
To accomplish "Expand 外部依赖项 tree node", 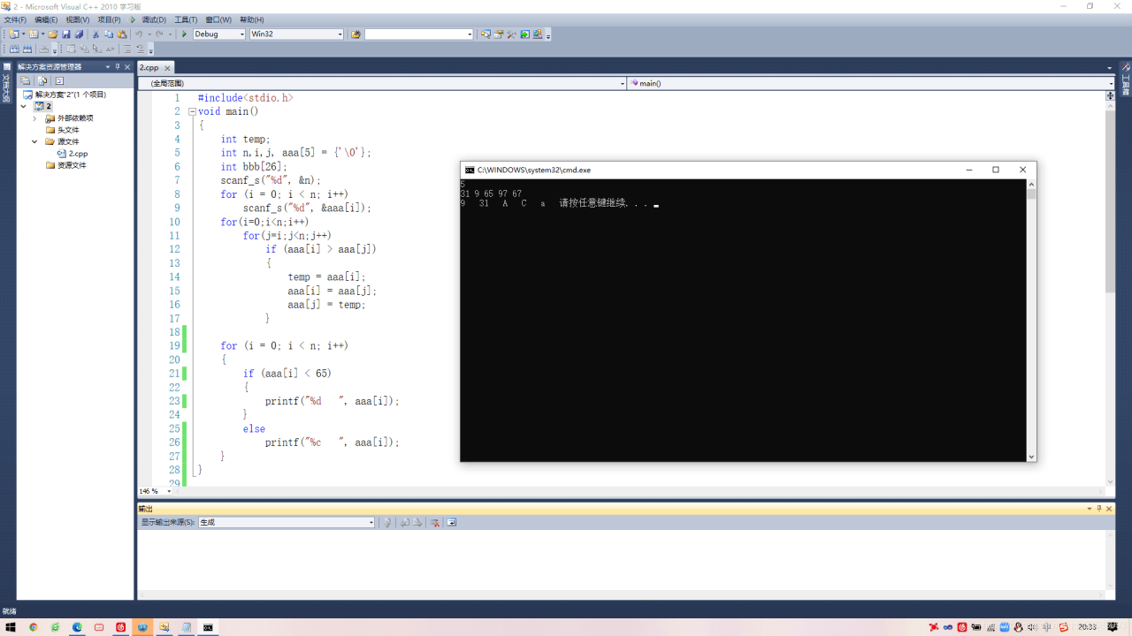I will coord(35,117).
